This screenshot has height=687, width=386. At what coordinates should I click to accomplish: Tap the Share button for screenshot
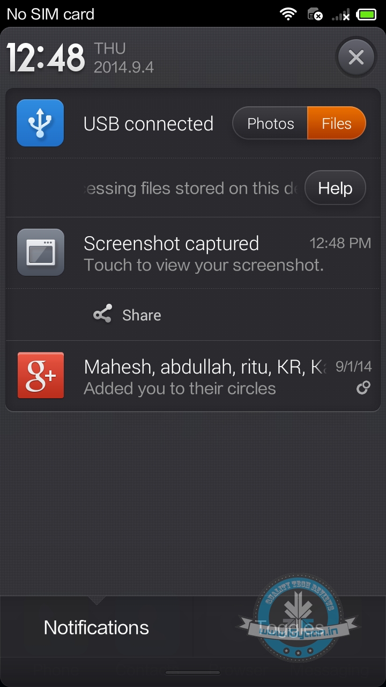141,315
